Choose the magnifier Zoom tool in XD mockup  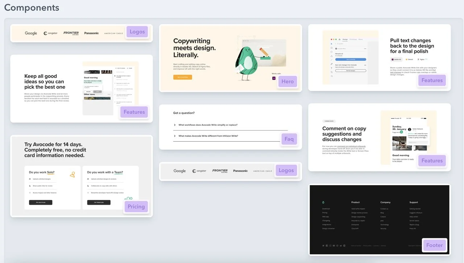tap(331, 76)
